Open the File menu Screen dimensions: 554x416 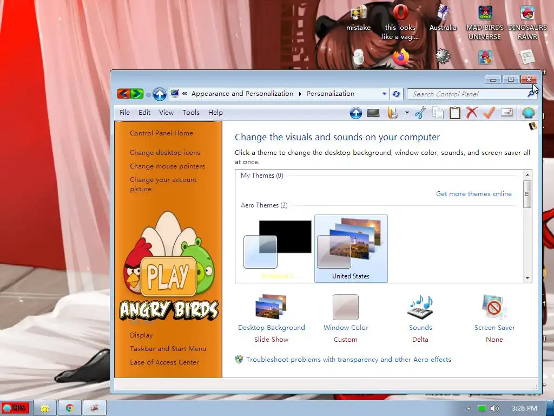click(x=124, y=113)
